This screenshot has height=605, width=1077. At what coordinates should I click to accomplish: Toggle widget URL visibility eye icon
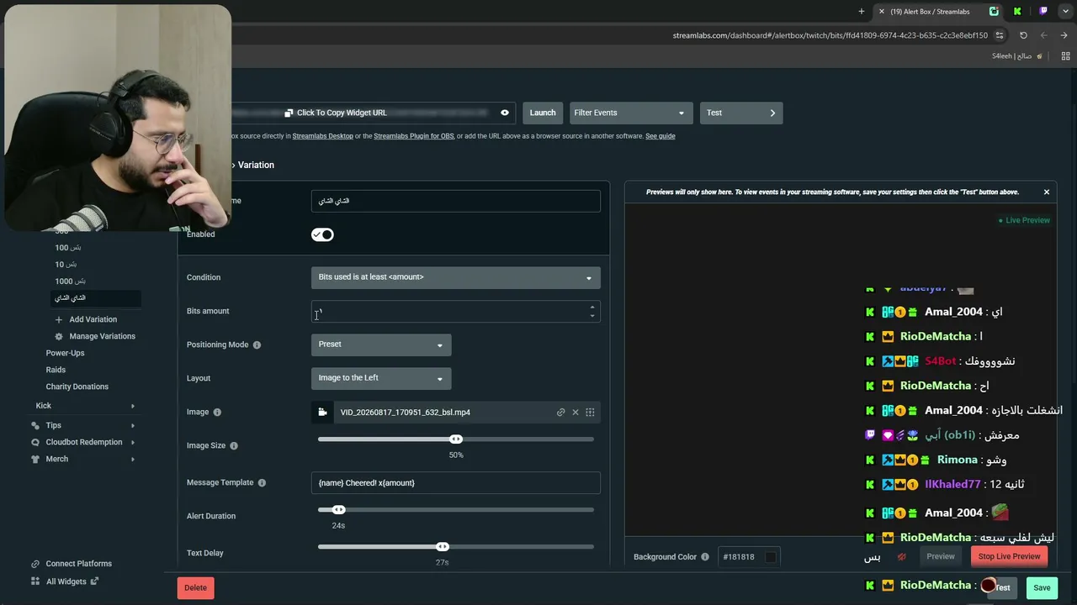(505, 113)
